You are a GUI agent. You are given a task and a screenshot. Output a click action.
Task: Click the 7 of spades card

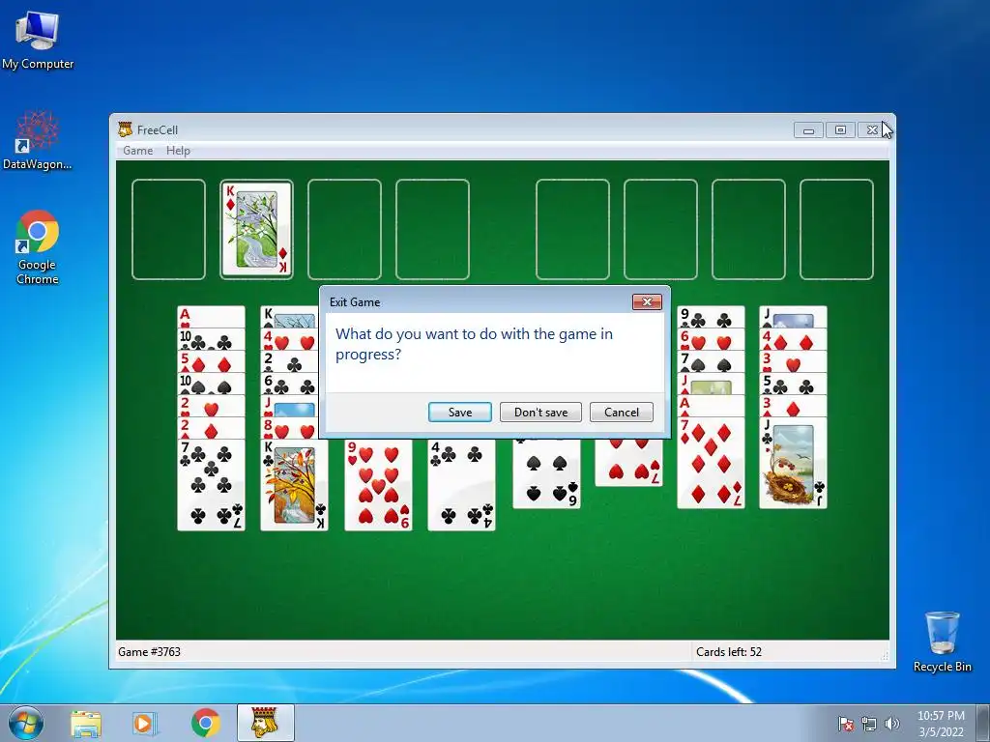click(711, 361)
